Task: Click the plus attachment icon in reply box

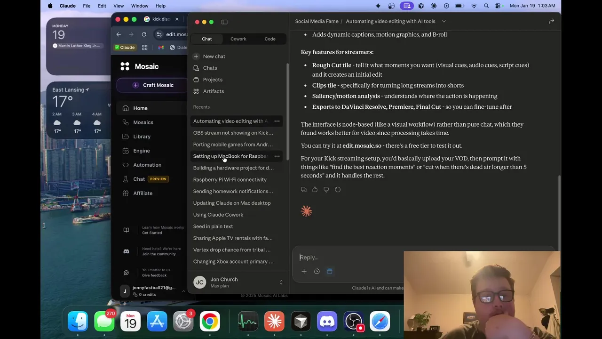Action: coord(304,271)
